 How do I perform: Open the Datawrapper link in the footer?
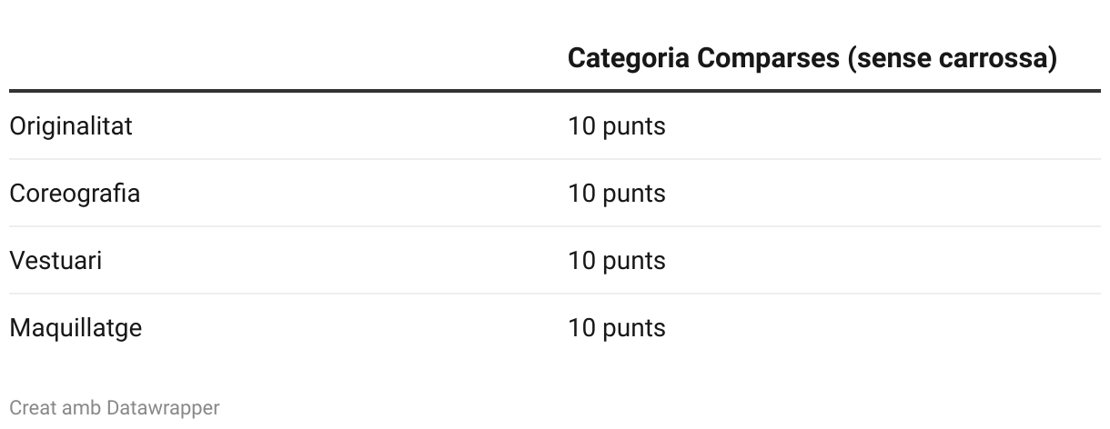[163, 408]
